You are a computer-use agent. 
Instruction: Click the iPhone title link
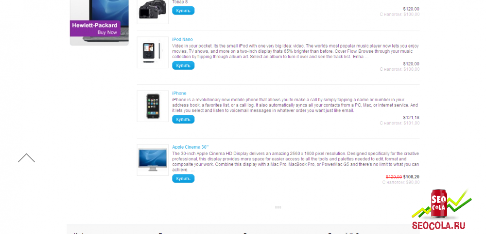click(179, 93)
